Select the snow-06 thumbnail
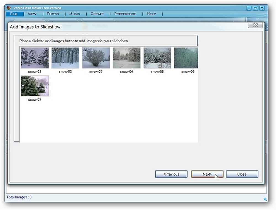Image resolution: width=276 pixels, height=210 pixels. [186, 58]
